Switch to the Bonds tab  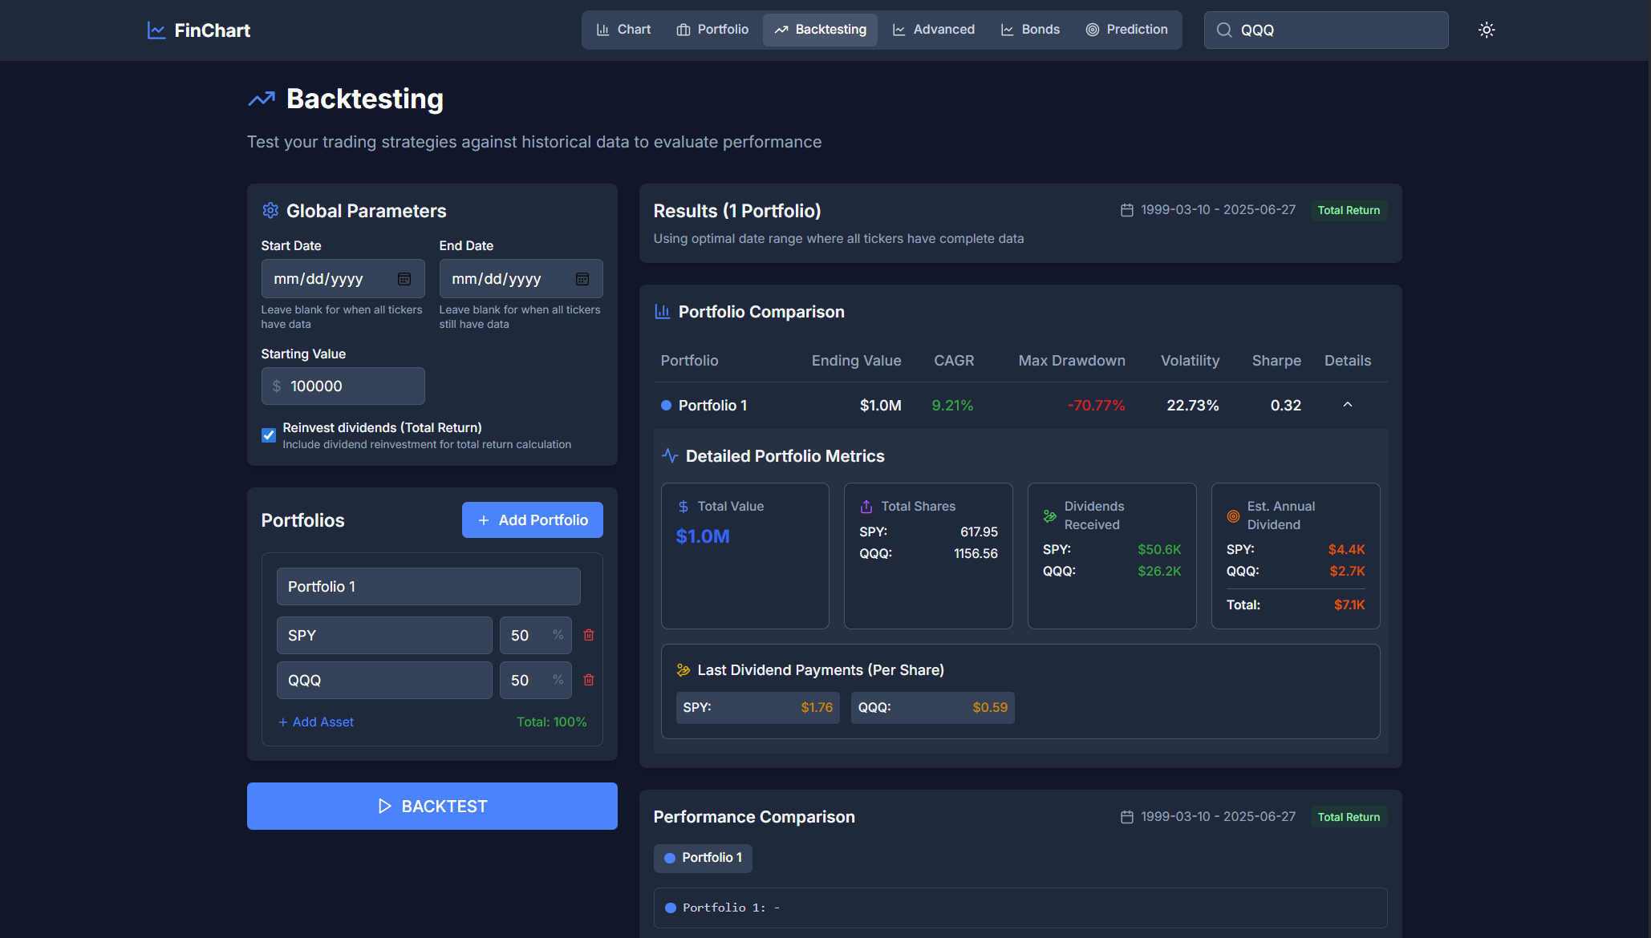[1030, 30]
